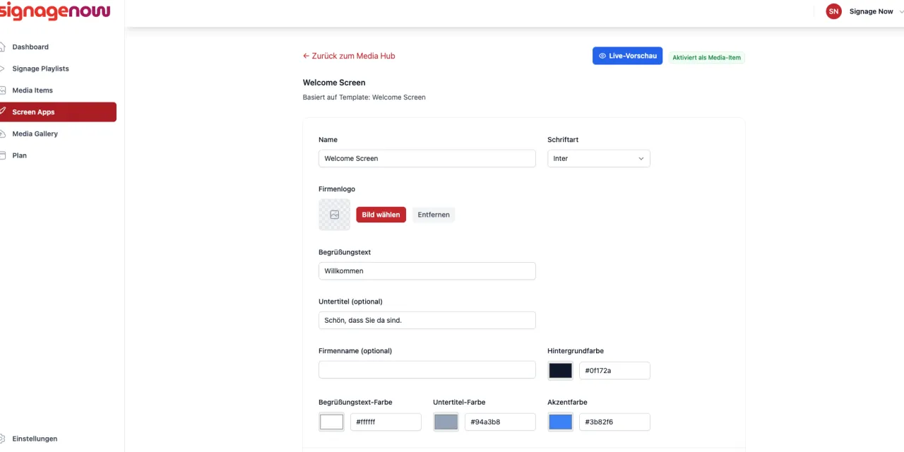Open the Hintergrundfarbe color swatch
904x452 pixels.
tap(561, 371)
